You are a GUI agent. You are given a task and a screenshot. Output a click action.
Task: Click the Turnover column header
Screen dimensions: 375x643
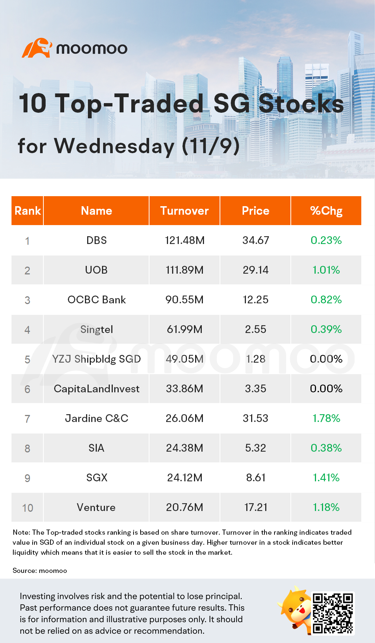(x=184, y=211)
